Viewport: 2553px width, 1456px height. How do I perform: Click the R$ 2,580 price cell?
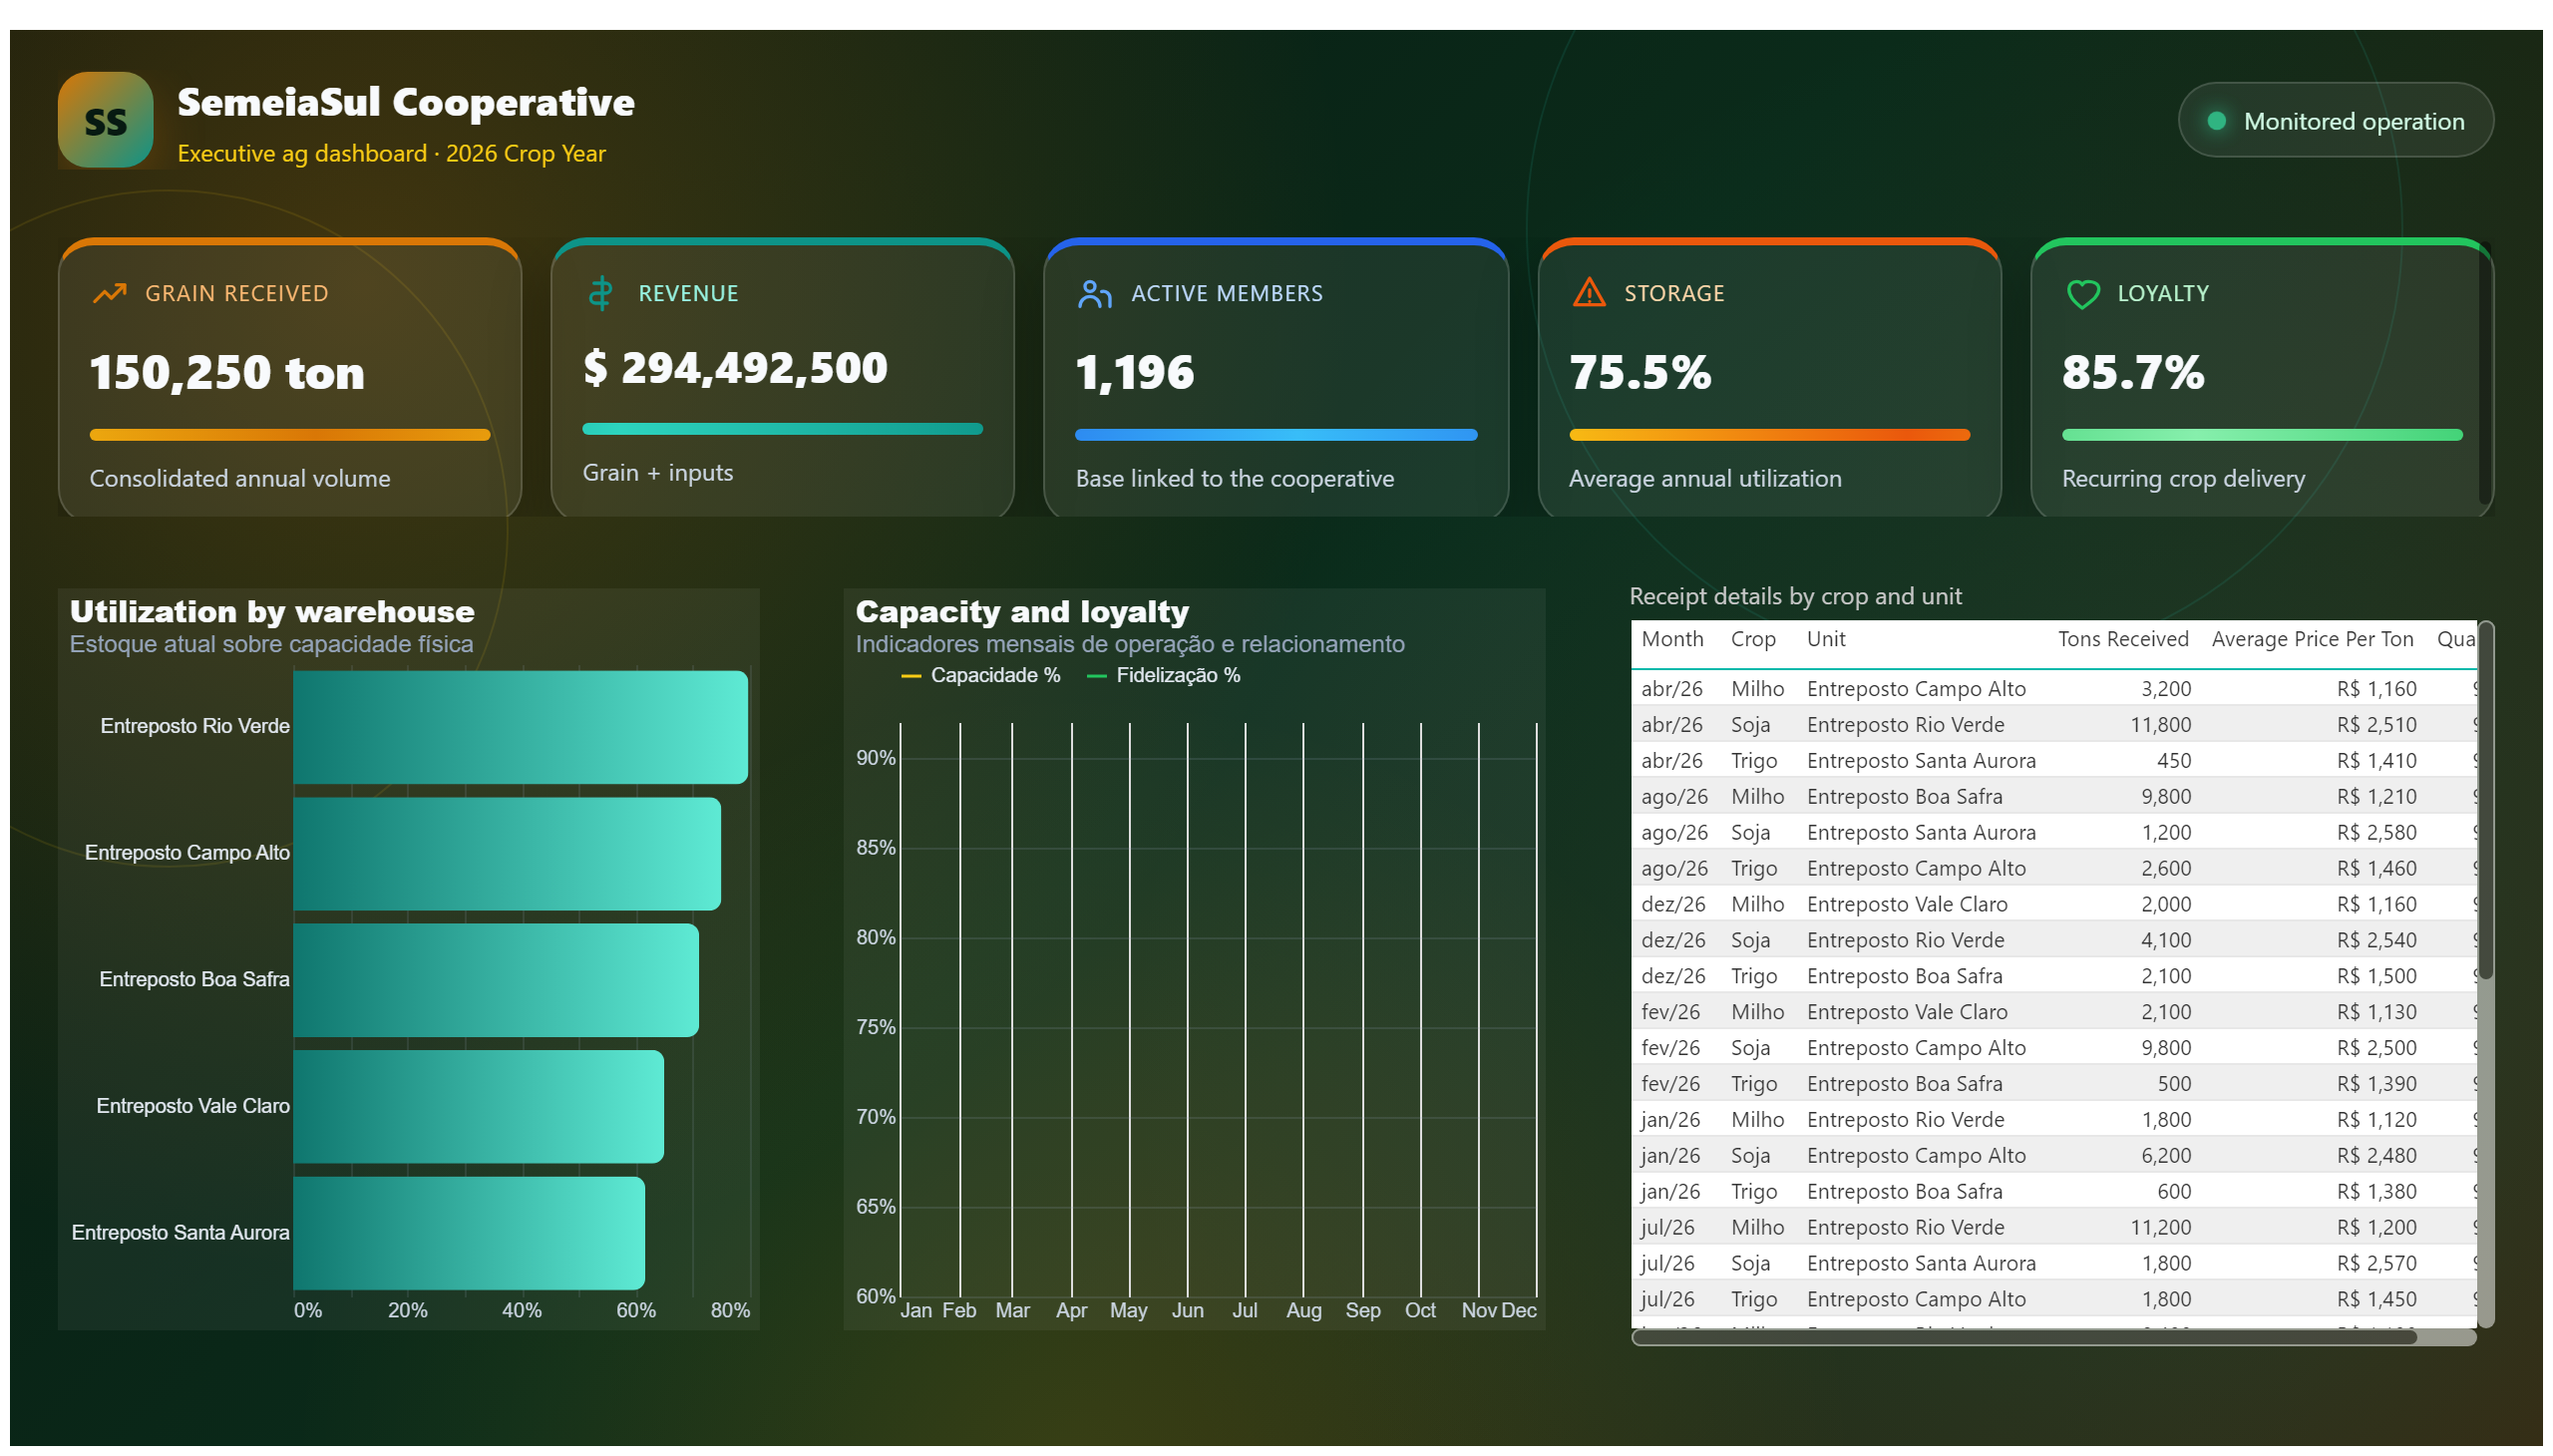[x=2375, y=833]
